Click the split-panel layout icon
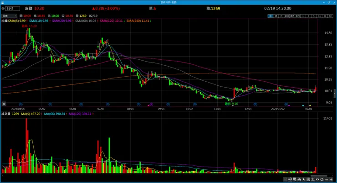 pos(308,179)
